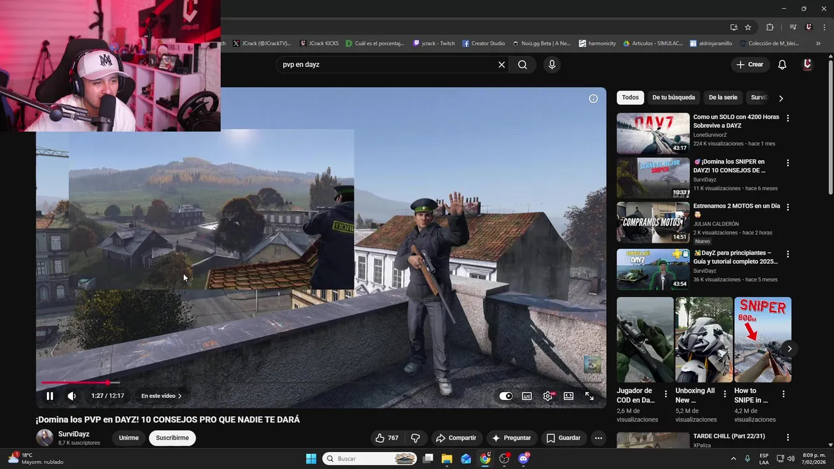Open options for 'TARDE CHILL (Part 22/31)'
The height and width of the screenshot is (469, 834).
[x=788, y=438]
